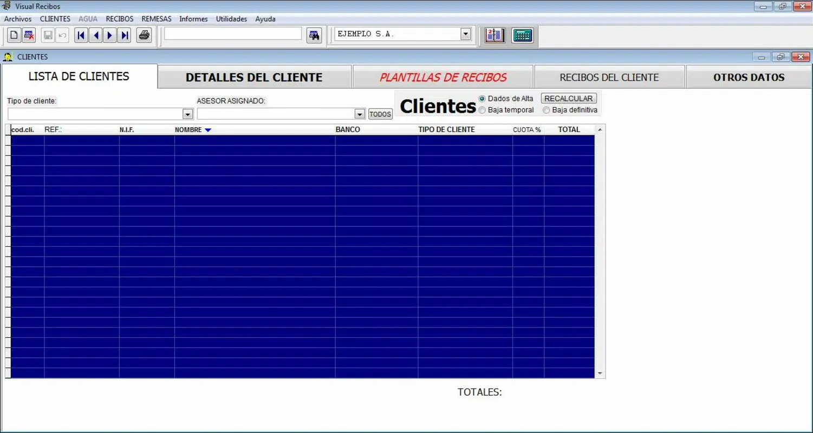Create a new record with the blank page icon
The image size is (813, 433).
14,36
